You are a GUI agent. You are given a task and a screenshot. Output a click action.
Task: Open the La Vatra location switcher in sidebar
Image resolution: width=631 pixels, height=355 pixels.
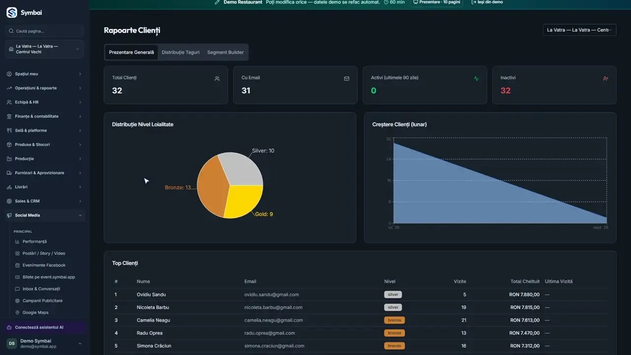pyautogui.click(x=44, y=49)
